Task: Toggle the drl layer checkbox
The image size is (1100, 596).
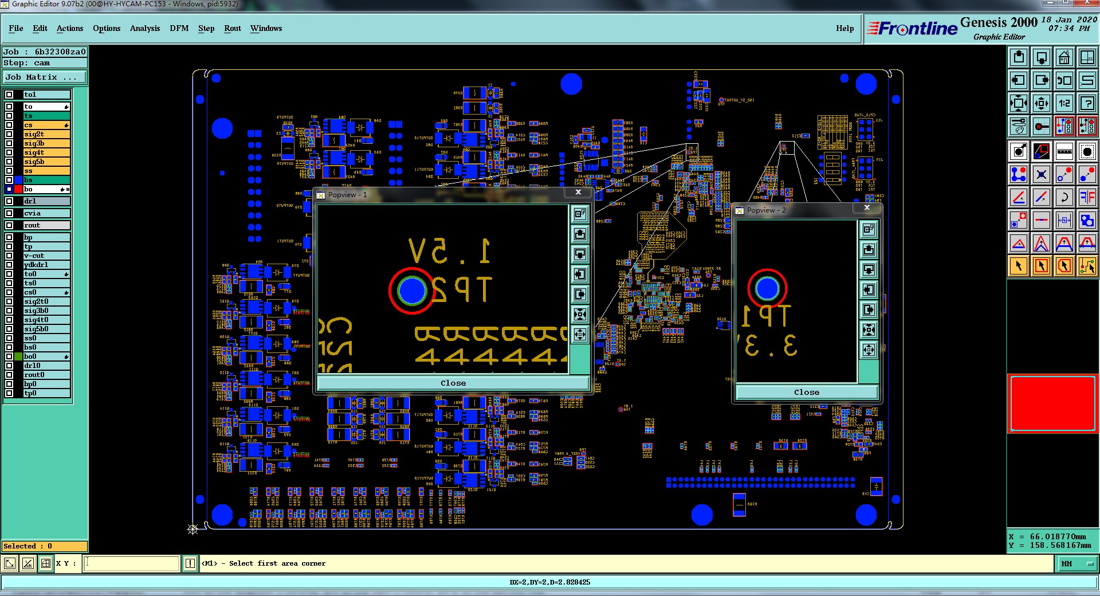Action: click(x=9, y=201)
